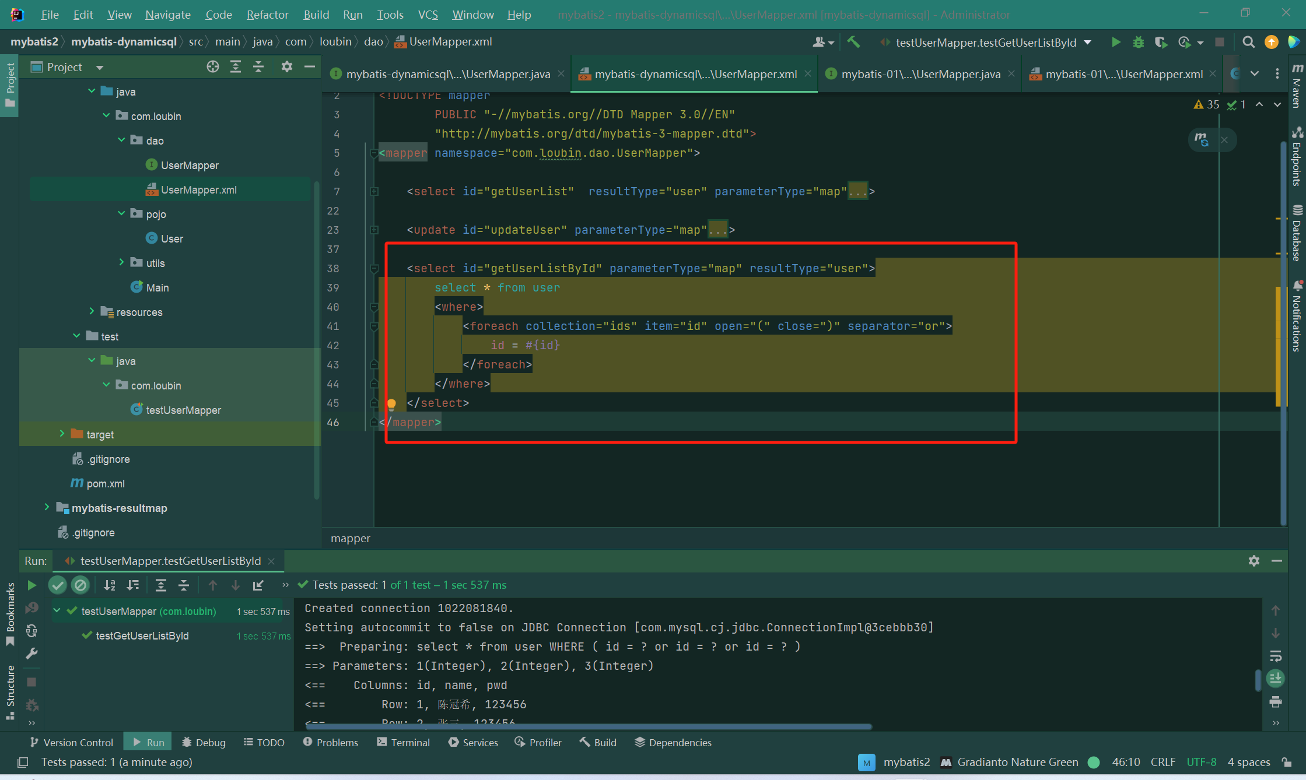Viewport: 1306px width, 780px height.
Task: Open the Refactor menu
Action: (x=267, y=15)
